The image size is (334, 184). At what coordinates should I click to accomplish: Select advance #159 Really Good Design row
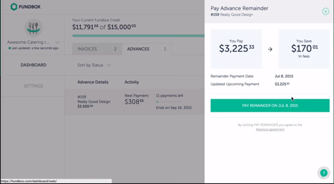(x=135, y=102)
